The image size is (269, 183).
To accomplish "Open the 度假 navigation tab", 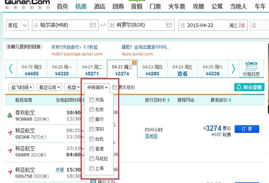I will 136,6.
